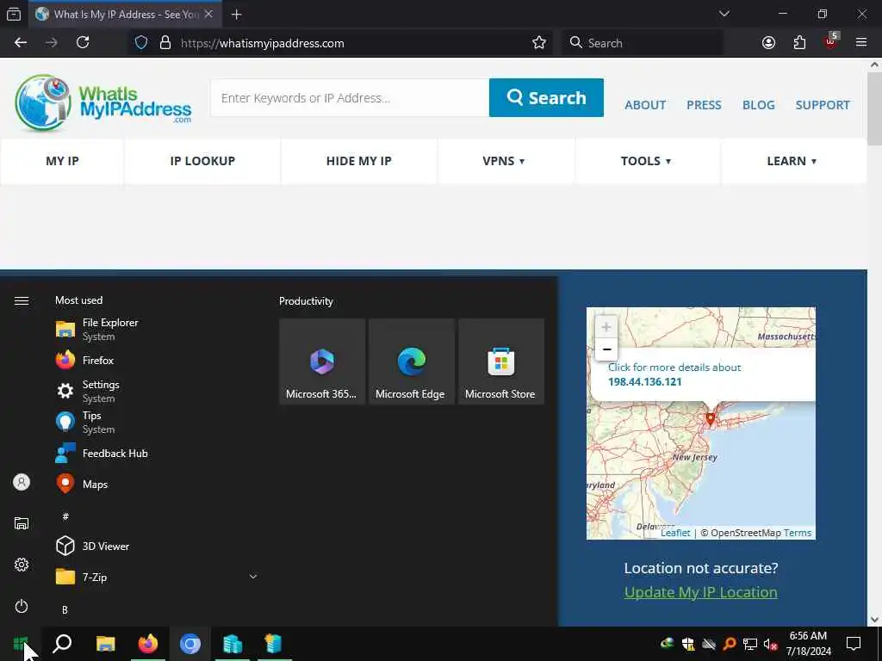Switch to Firefox on the taskbar
This screenshot has height=661, width=882.
click(x=148, y=644)
